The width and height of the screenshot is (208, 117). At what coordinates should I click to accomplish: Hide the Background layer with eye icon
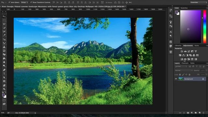pyautogui.click(x=176, y=79)
